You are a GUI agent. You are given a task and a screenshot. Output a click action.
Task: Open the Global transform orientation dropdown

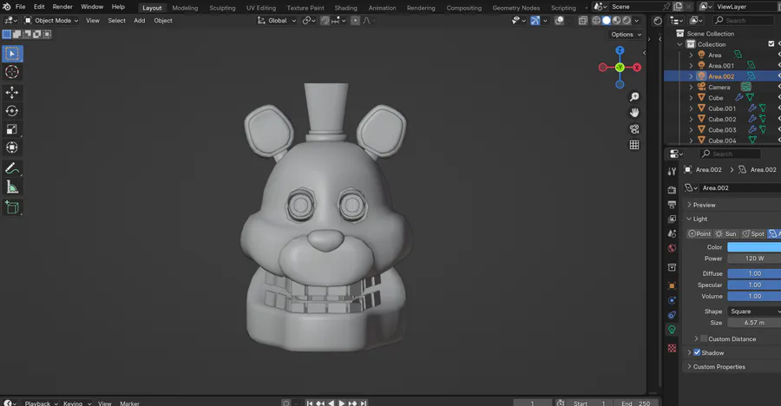(x=277, y=21)
